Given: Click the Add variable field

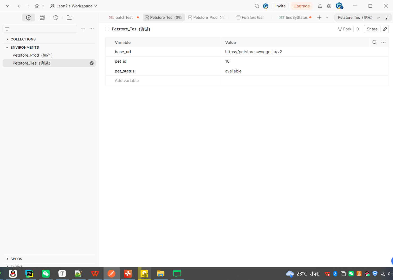Looking at the screenshot, I should pyautogui.click(x=163, y=81).
